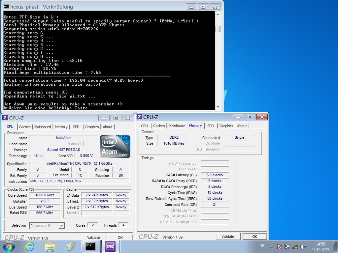Show hidden tray icons arrow

coord(271,247)
